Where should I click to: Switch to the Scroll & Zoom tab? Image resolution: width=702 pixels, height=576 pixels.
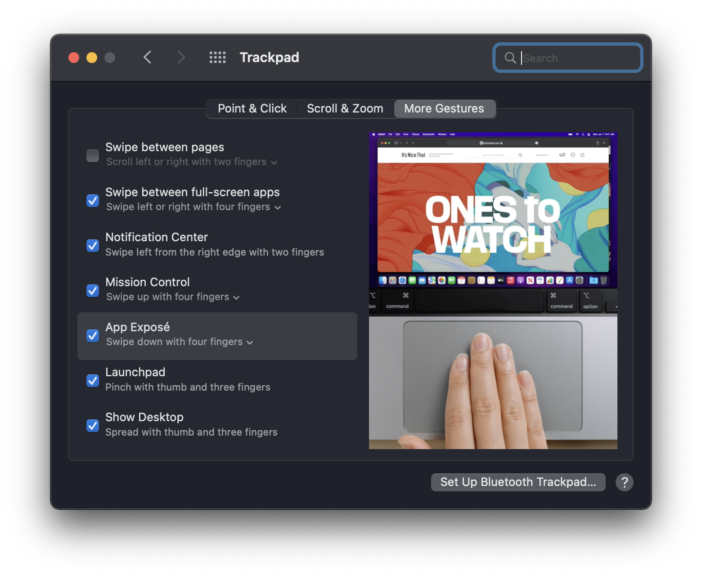pyautogui.click(x=345, y=109)
